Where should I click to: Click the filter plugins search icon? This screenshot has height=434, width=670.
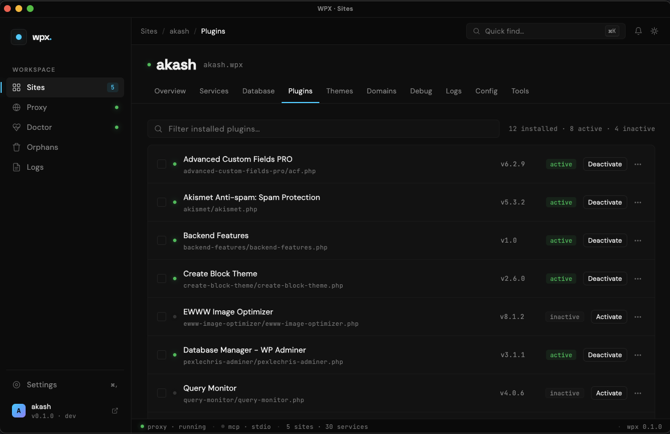158,129
